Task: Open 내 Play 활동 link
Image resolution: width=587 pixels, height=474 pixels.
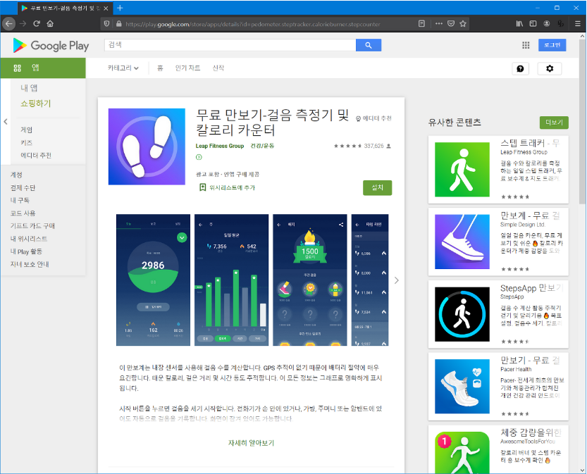Action: click(26, 251)
